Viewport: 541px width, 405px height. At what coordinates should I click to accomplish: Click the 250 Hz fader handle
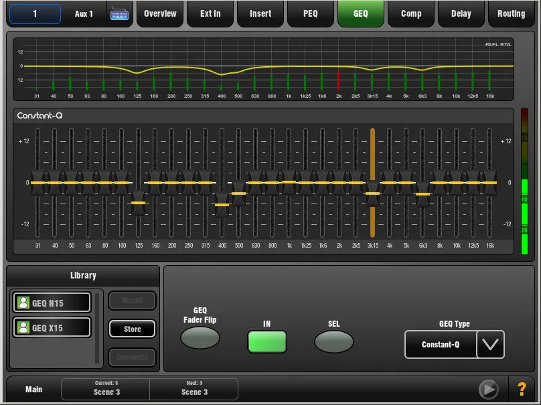pos(188,183)
